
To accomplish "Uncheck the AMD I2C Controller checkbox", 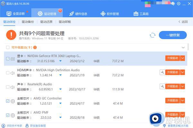I will [x=8, y=101].
